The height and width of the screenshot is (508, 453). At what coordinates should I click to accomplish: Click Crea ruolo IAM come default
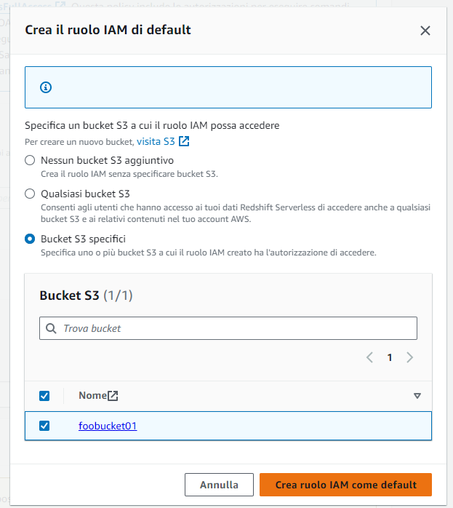point(345,485)
